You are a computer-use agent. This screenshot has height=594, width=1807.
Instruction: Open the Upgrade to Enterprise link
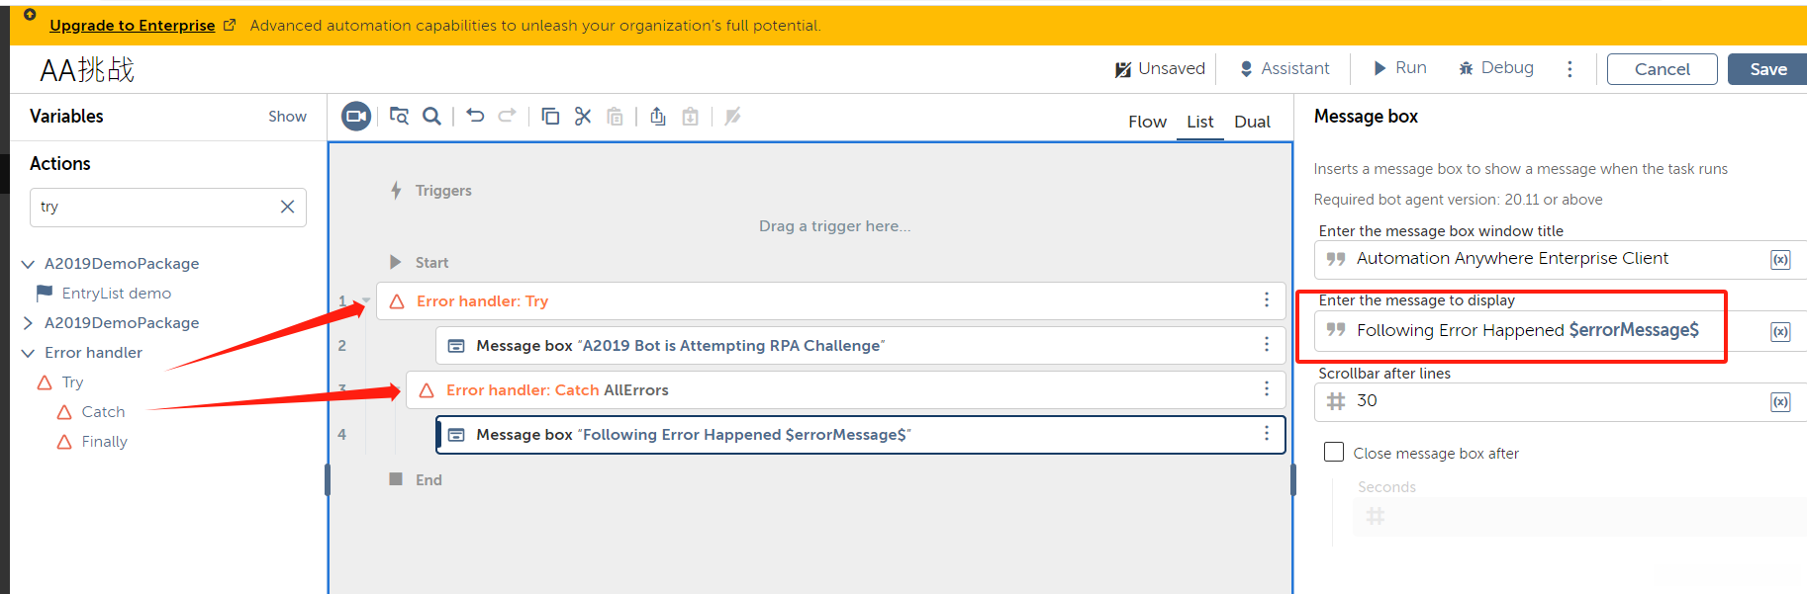(133, 26)
